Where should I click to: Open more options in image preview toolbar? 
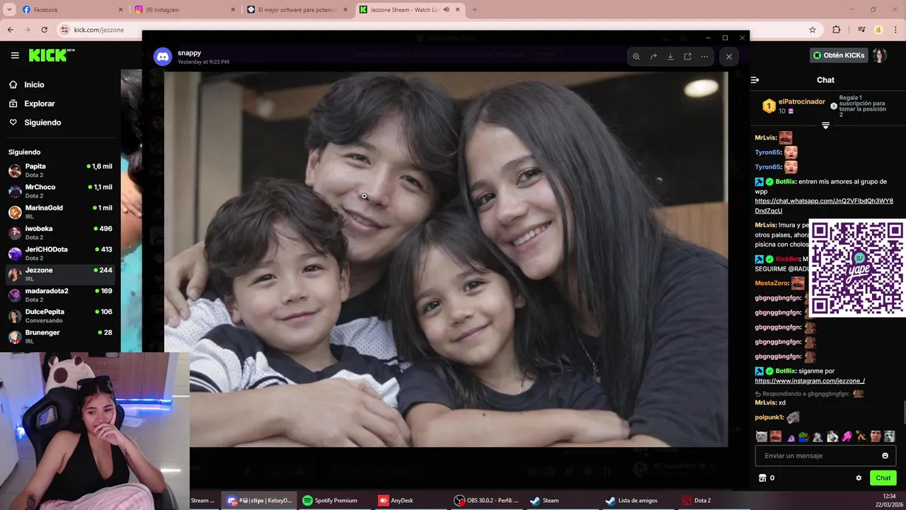704,57
